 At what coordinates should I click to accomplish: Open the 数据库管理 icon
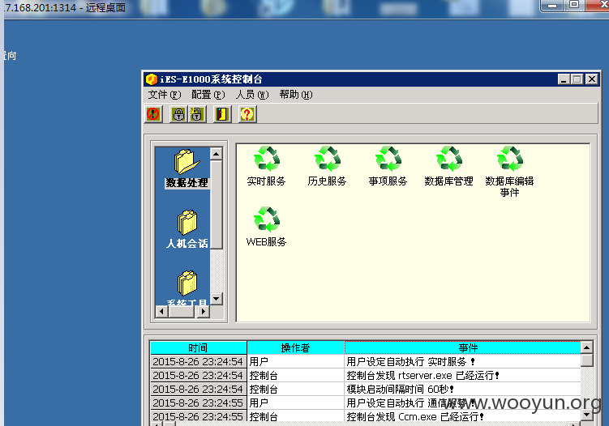(x=449, y=166)
